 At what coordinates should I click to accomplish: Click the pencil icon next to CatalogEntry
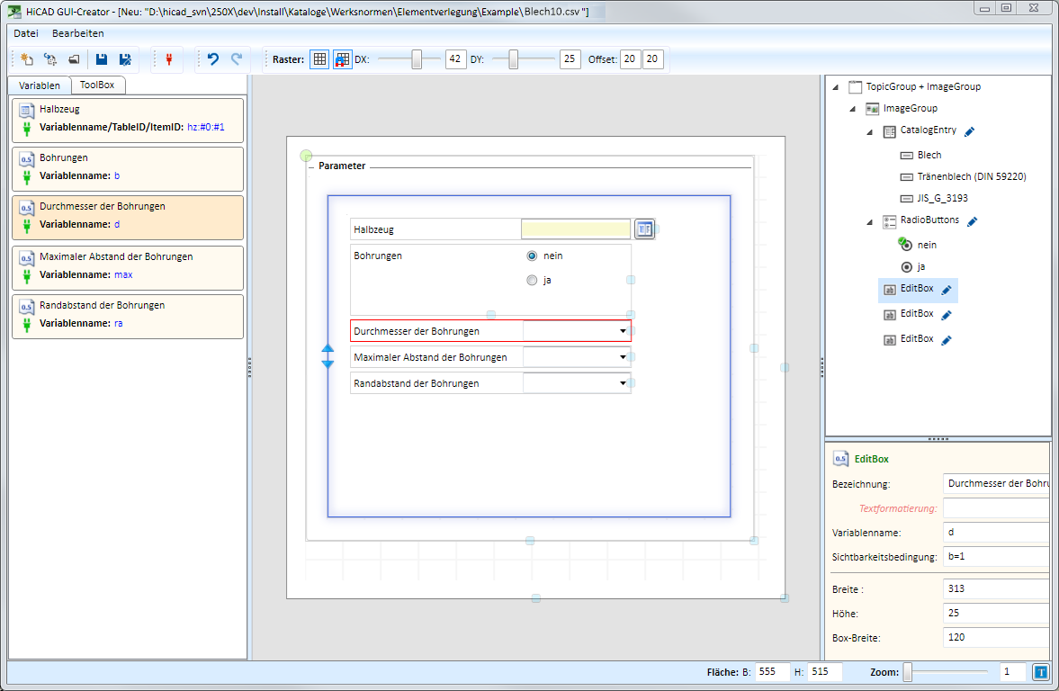(969, 131)
